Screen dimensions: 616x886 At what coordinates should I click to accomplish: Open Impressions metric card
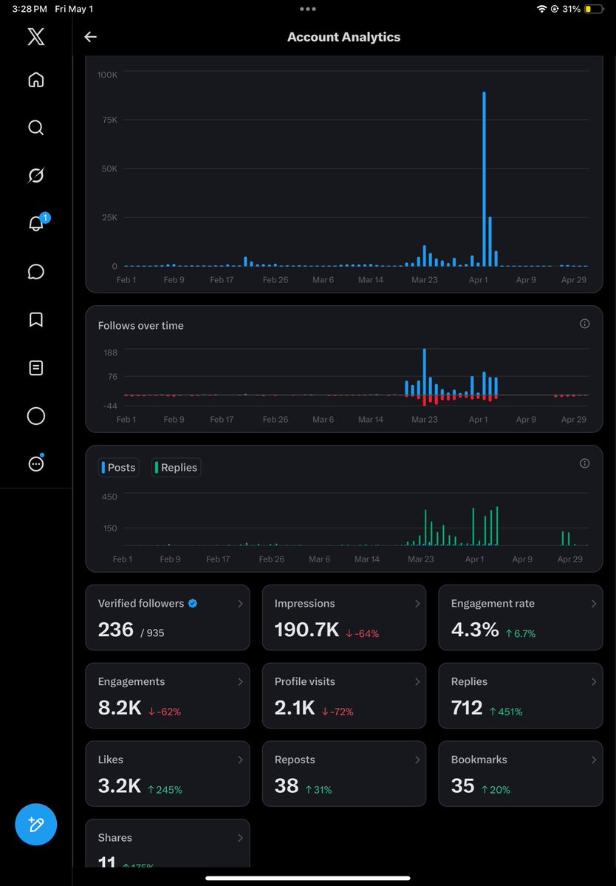344,618
